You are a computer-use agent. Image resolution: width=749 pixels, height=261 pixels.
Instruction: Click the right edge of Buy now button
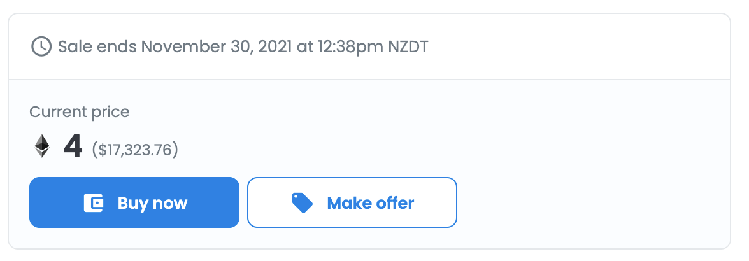click(232, 203)
